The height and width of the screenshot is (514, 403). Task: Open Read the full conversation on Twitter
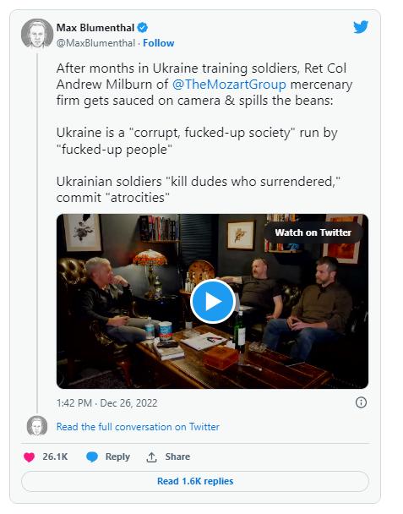click(138, 427)
